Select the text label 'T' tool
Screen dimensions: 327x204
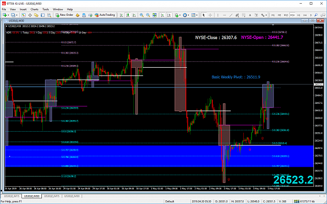point(256,15)
